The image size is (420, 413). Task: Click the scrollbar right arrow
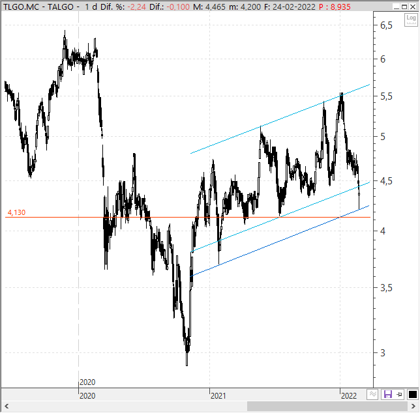[413, 406]
